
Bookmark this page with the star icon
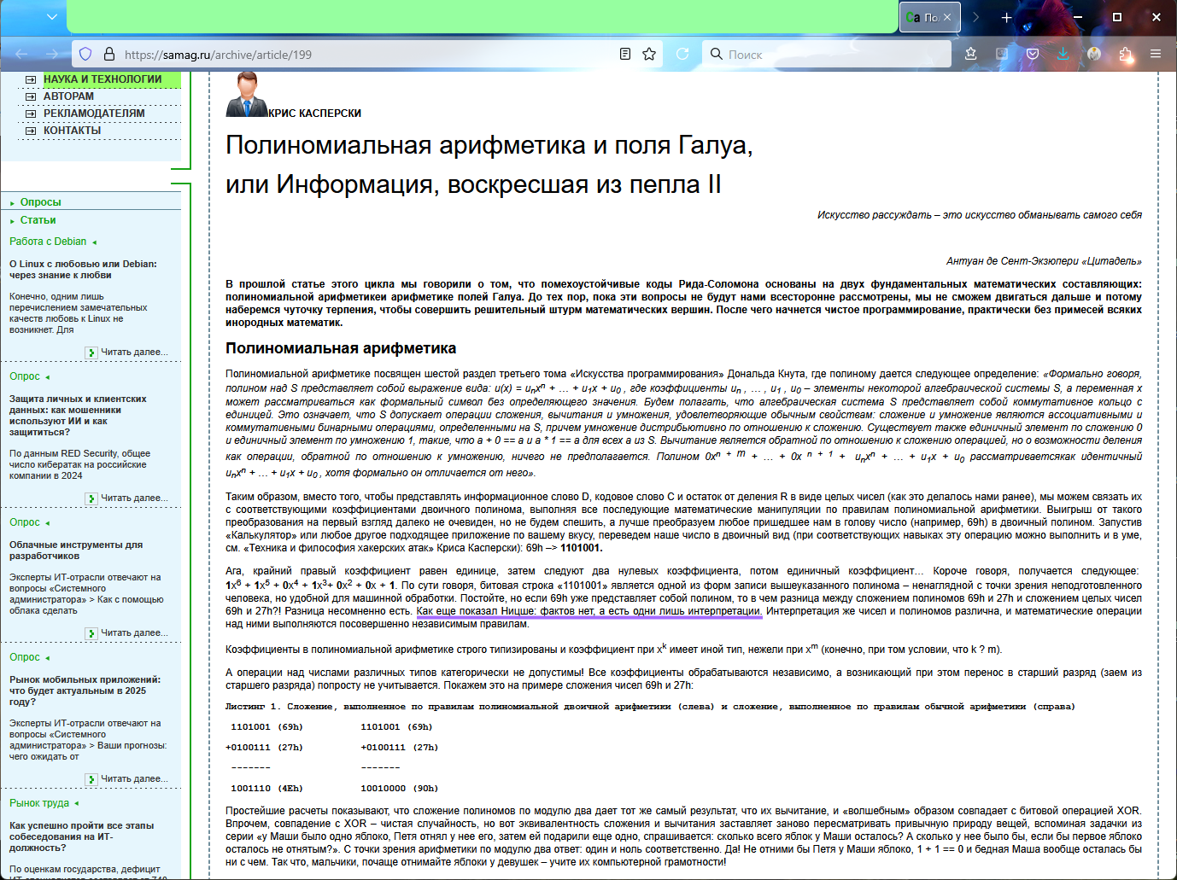point(649,54)
